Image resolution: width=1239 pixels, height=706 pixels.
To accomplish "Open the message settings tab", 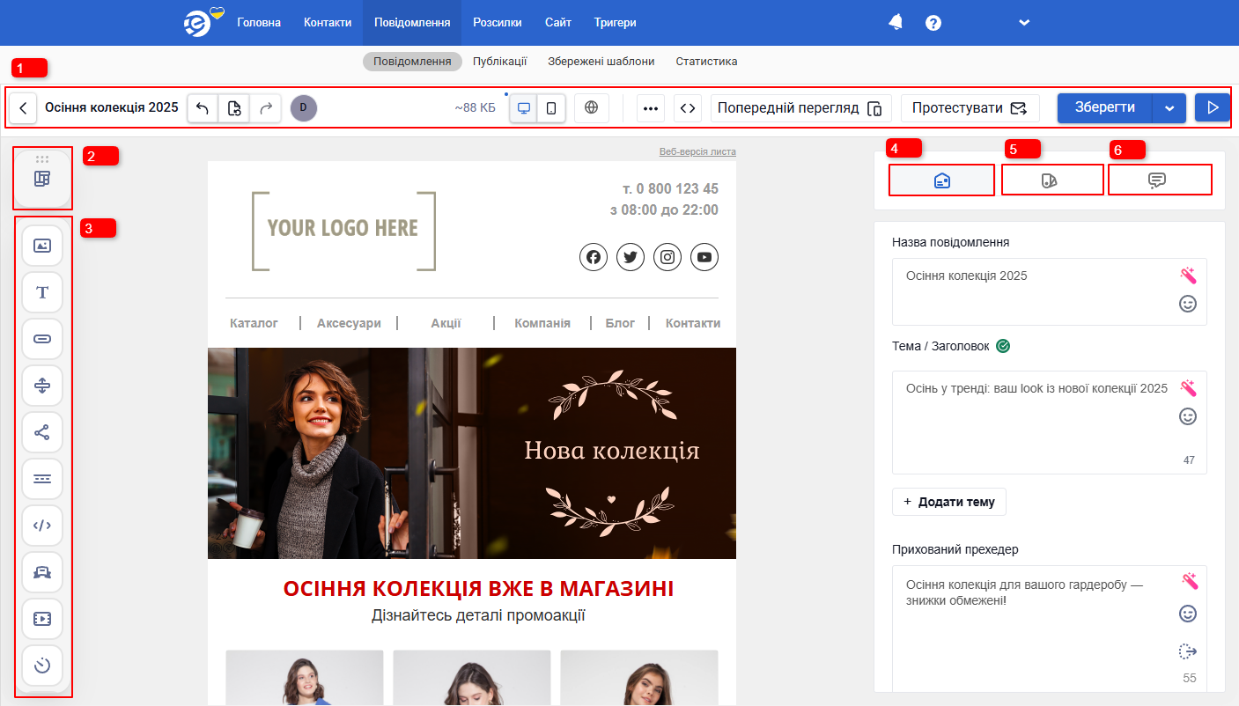I will pyautogui.click(x=941, y=180).
